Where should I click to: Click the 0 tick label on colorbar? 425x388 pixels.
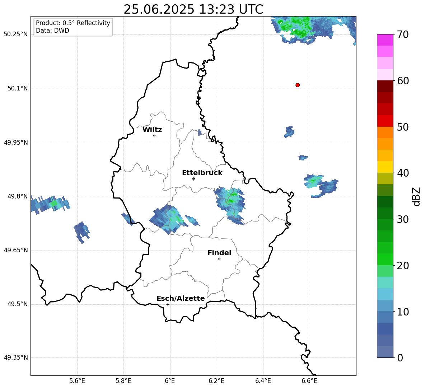pos(400,357)
